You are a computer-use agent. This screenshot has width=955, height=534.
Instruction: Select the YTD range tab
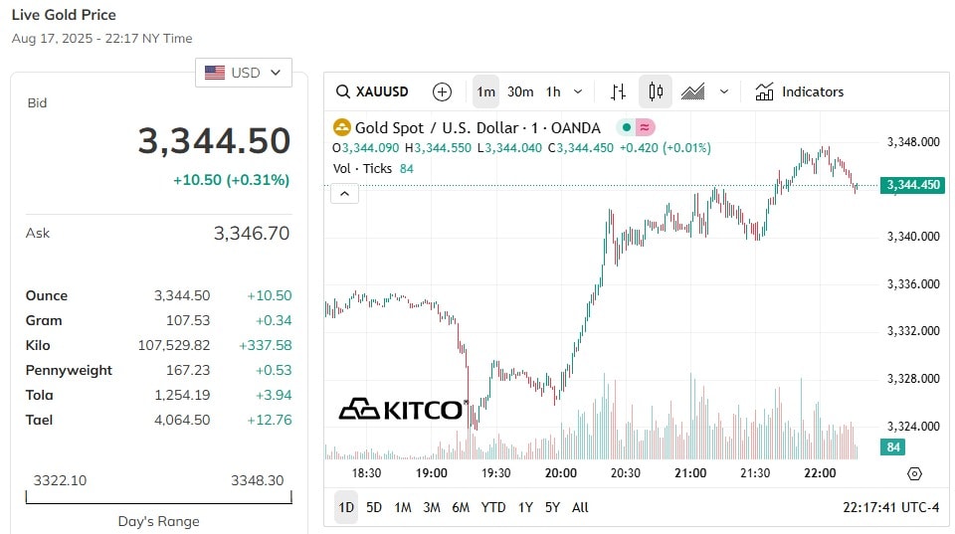492,507
